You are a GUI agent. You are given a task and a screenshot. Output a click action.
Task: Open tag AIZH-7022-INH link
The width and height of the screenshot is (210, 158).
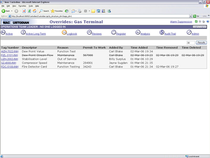tap(9, 52)
